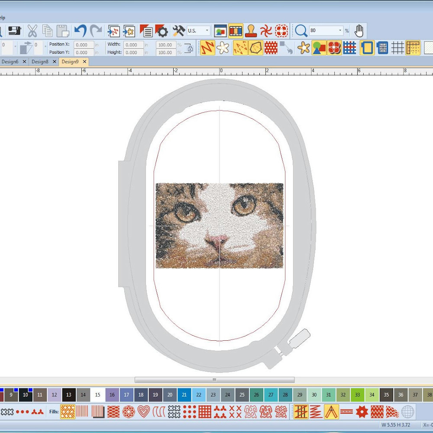The width and height of the screenshot is (433, 433).
Task: Select thread color swatch 33
Action: pos(357,394)
